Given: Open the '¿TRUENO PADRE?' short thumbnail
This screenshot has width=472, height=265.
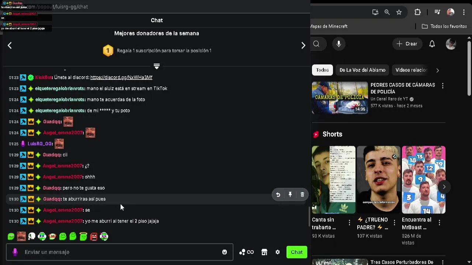Looking at the screenshot, I should pos(379,180).
